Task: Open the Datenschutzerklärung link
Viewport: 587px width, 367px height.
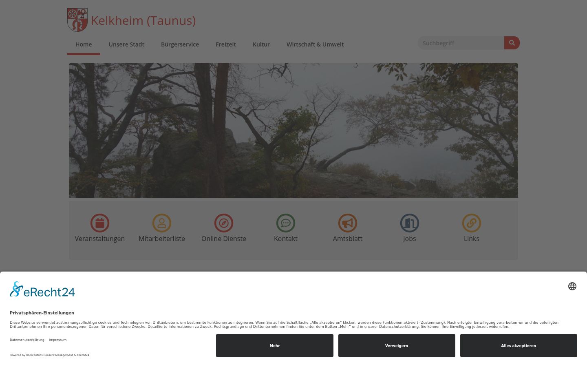Action: click(x=27, y=340)
